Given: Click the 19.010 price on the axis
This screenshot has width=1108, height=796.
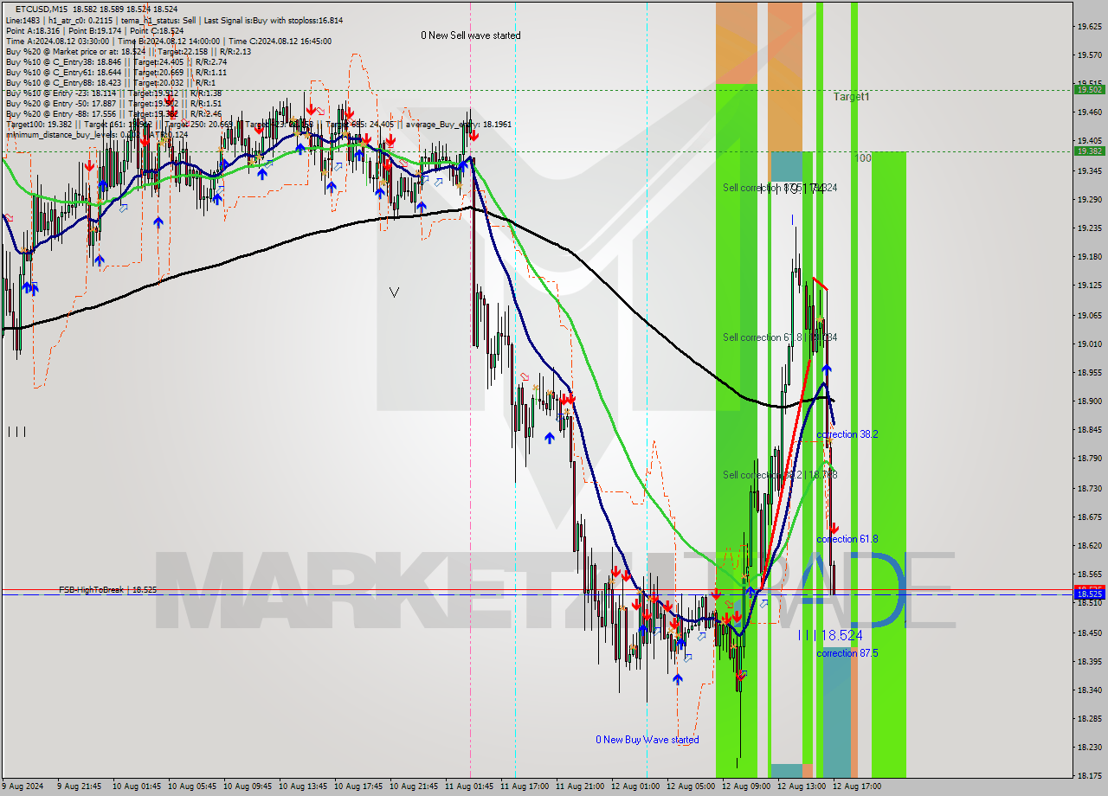Looking at the screenshot, I should (1089, 344).
